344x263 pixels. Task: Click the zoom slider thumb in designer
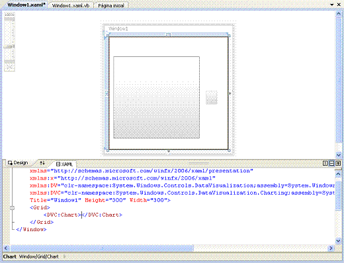click(x=9, y=46)
